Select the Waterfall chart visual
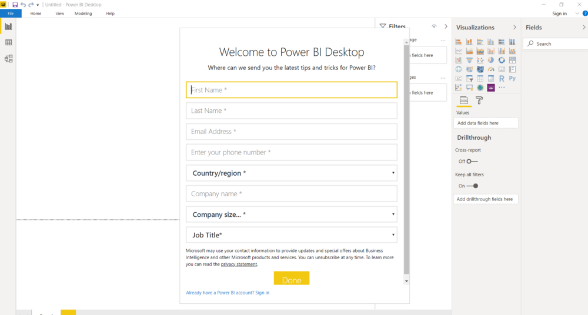 click(x=459, y=60)
